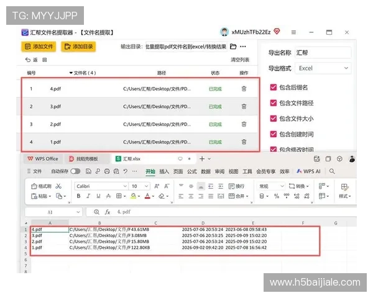Toggle the 包含文件路径 checkbox
The image size is (373, 298).
274,103
